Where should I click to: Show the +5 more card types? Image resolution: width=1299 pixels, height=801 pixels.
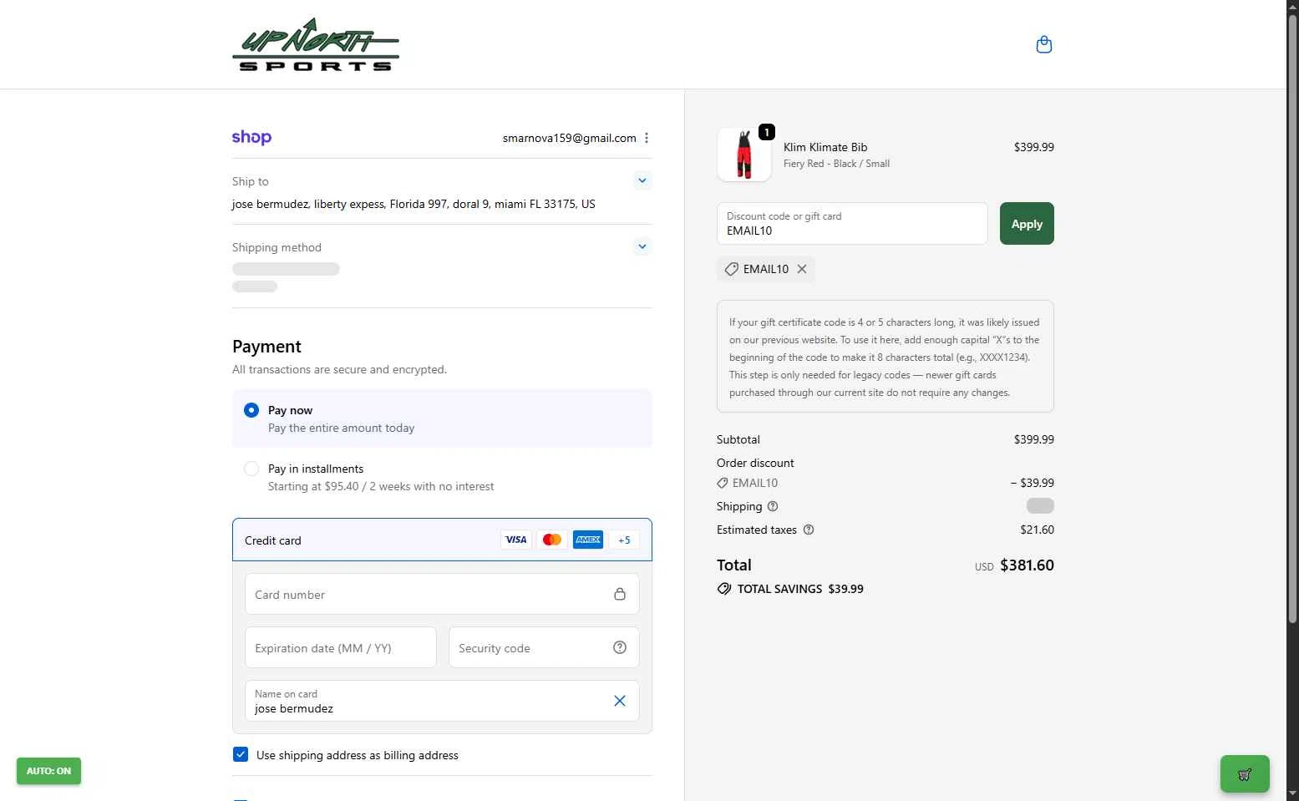[x=624, y=540]
